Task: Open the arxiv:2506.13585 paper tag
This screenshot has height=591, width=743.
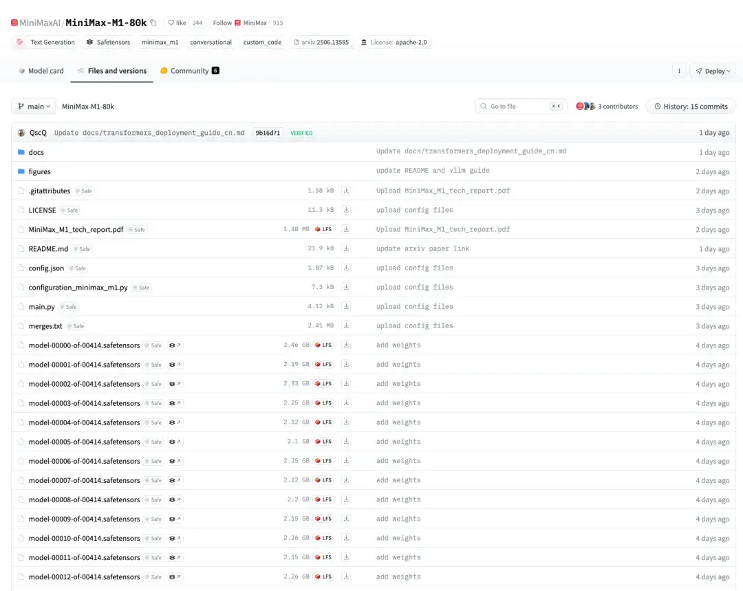Action: point(321,42)
